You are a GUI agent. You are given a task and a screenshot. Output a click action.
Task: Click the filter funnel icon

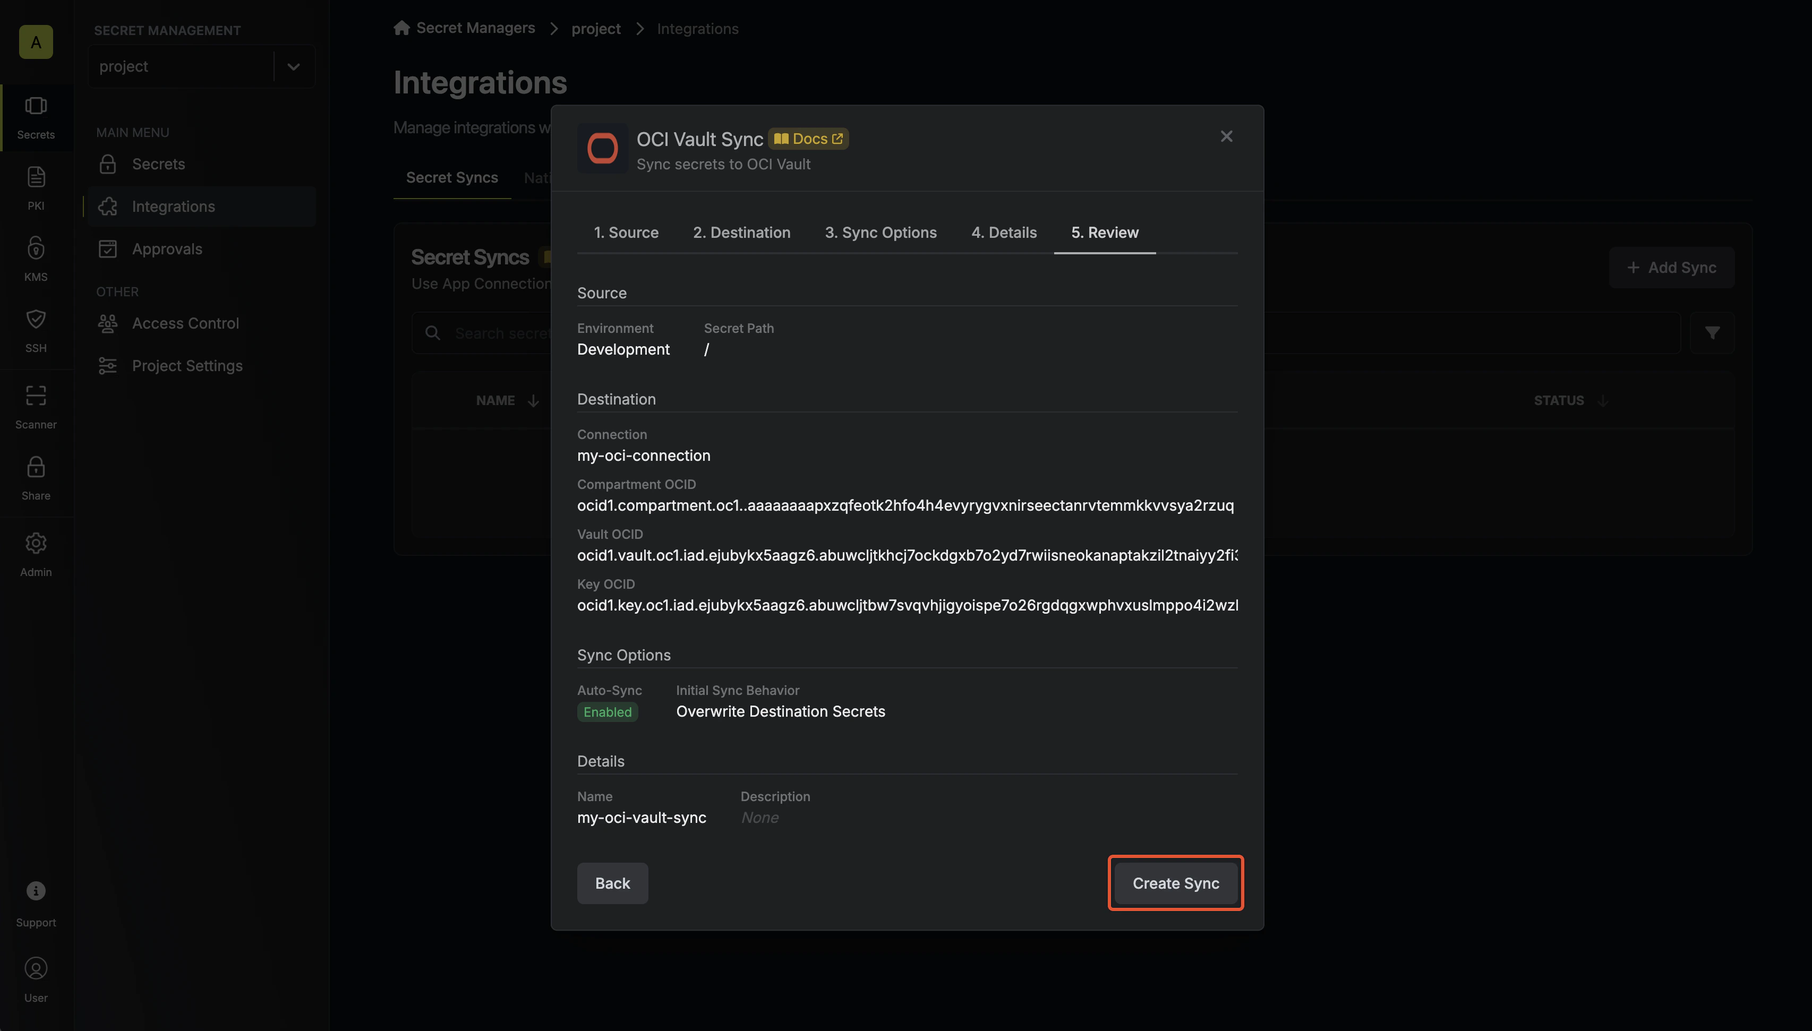(1712, 333)
